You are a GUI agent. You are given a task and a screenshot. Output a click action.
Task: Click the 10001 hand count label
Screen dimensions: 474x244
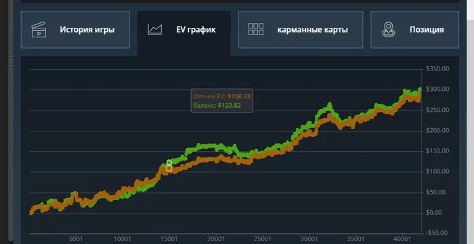(x=122, y=239)
